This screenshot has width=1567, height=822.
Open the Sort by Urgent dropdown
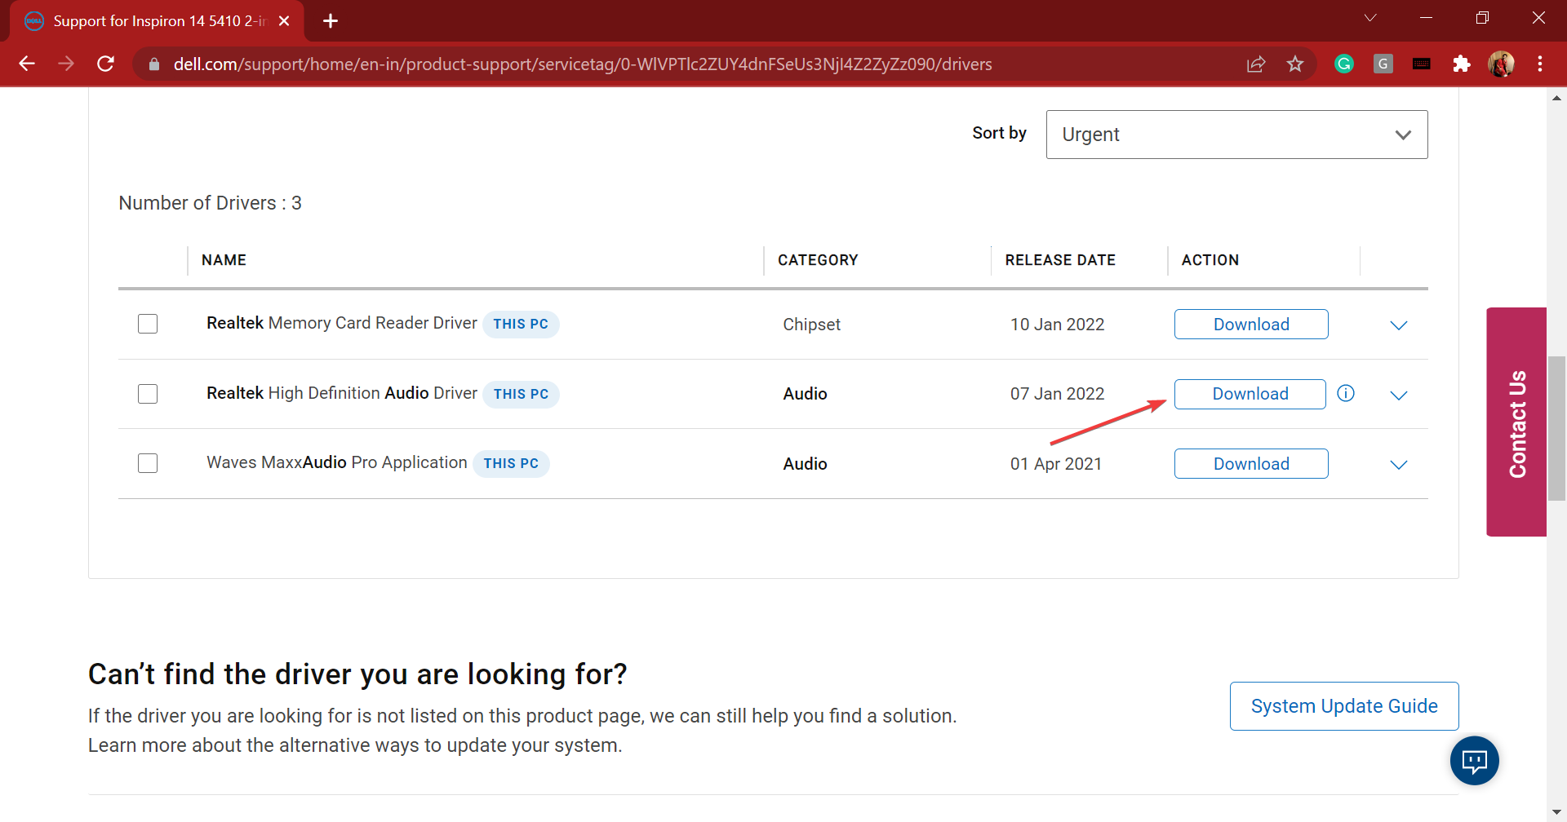(1236, 135)
